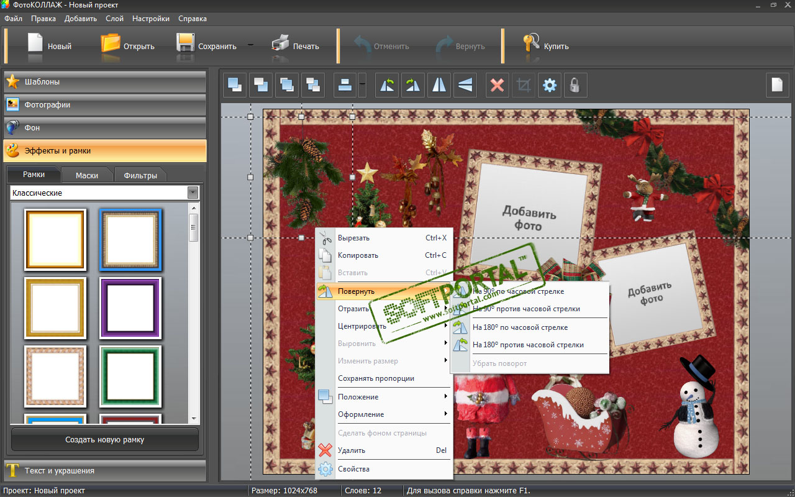This screenshot has height=497, width=795.
Task: Click the crop tool icon
Action: pyautogui.click(x=524, y=84)
